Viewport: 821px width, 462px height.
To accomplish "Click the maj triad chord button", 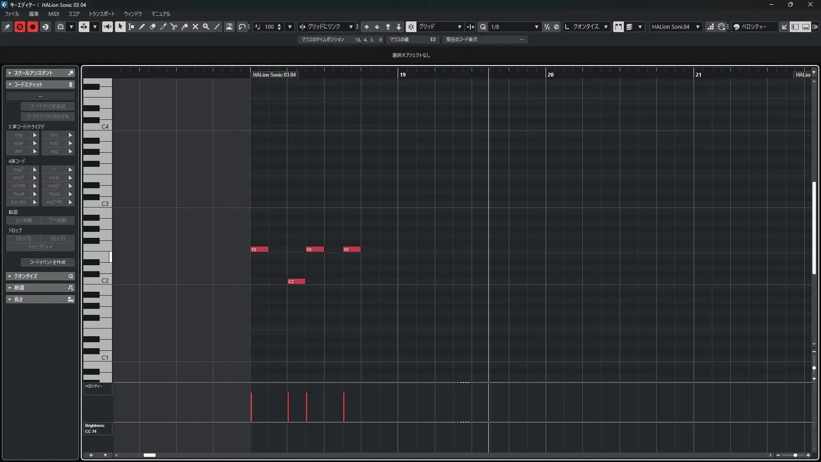I will (x=19, y=135).
